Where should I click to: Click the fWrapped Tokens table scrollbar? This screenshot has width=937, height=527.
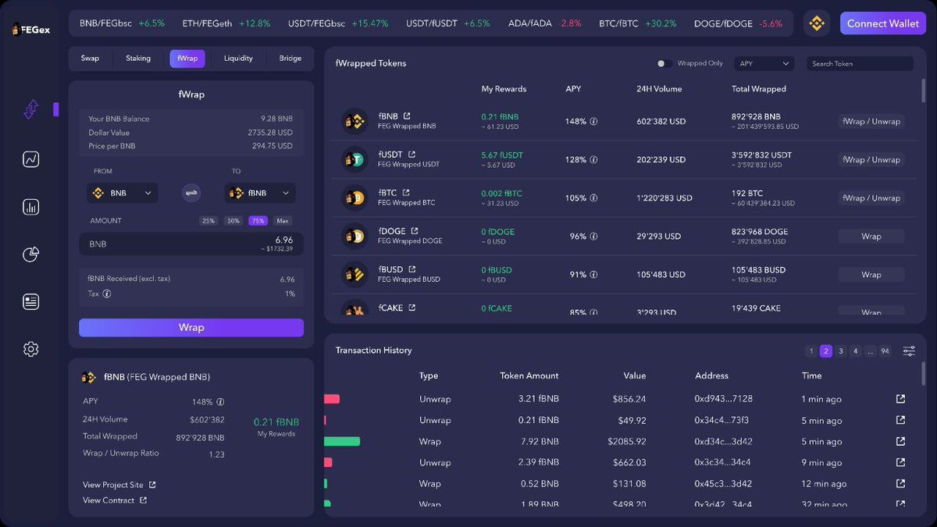[924, 91]
